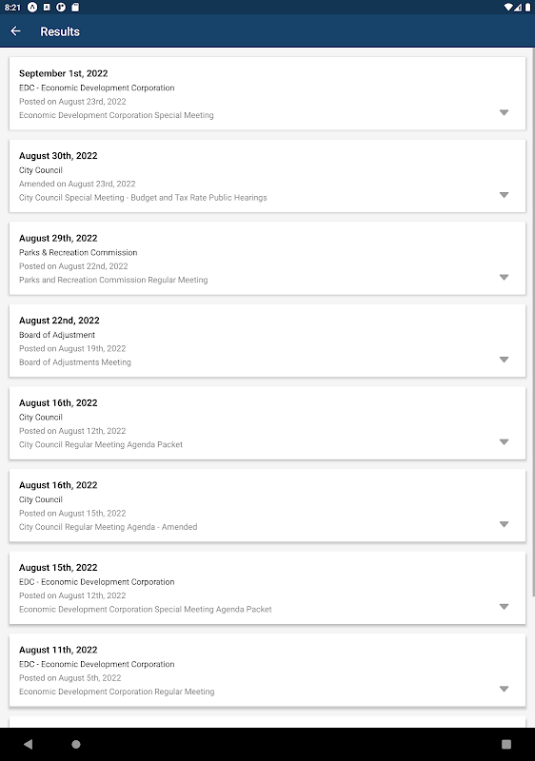Tap the Android back navigation button
Screen dimensions: 535x761
tap(29, 744)
